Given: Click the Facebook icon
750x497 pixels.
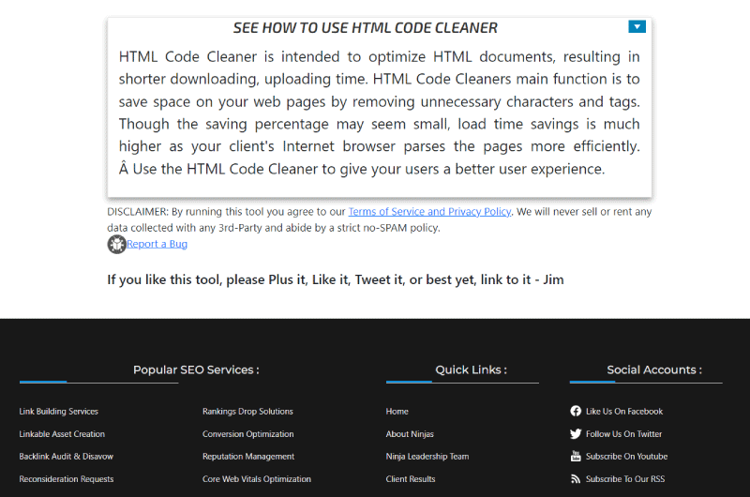Looking at the screenshot, I should tap(576, 411).
